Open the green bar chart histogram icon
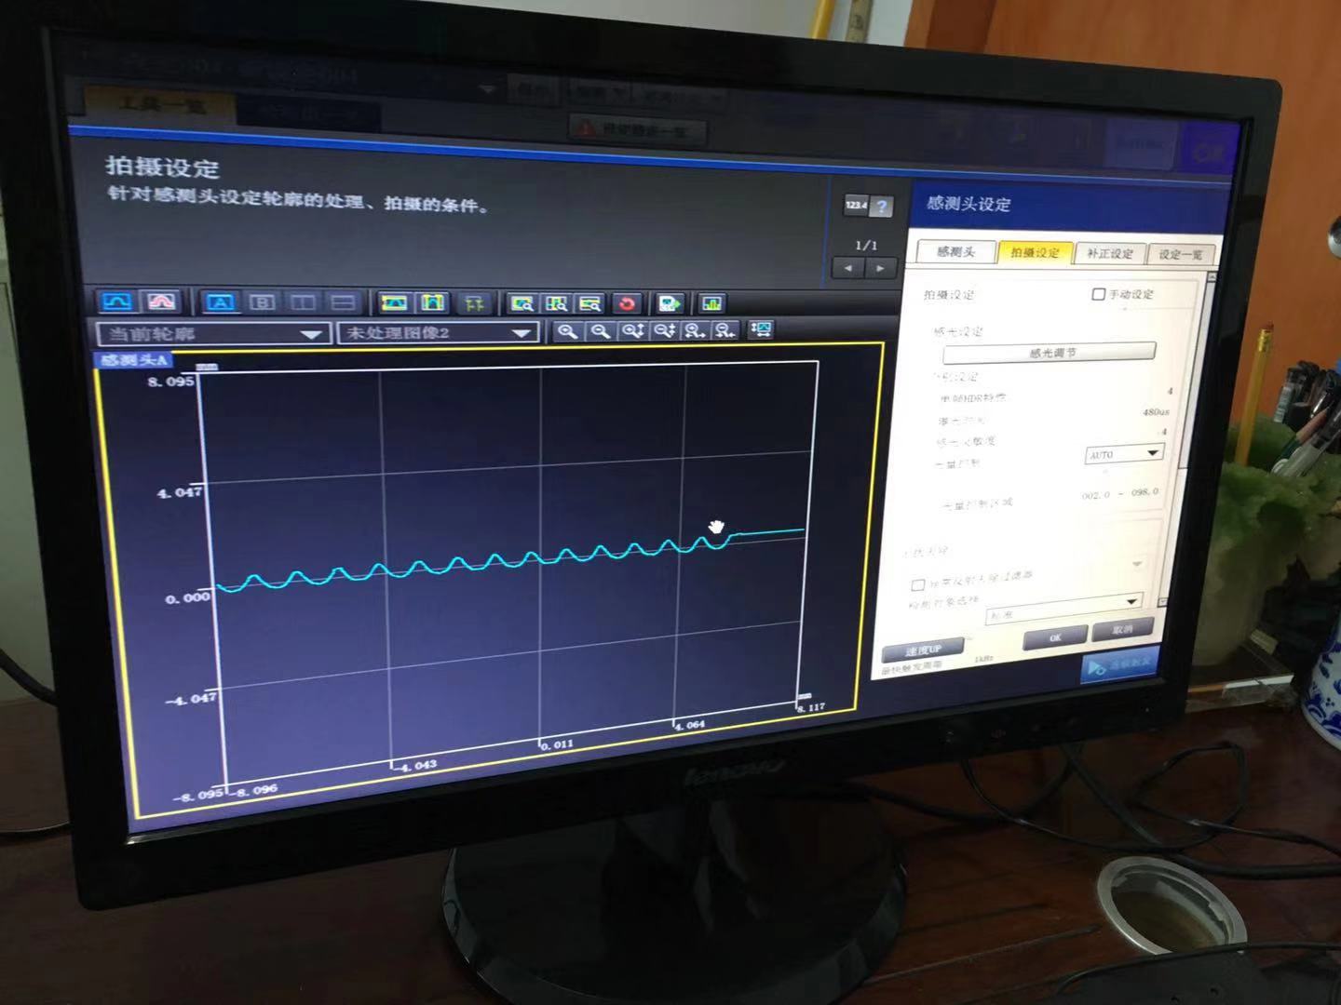1341x1005 pixels. tap(711, 303)
